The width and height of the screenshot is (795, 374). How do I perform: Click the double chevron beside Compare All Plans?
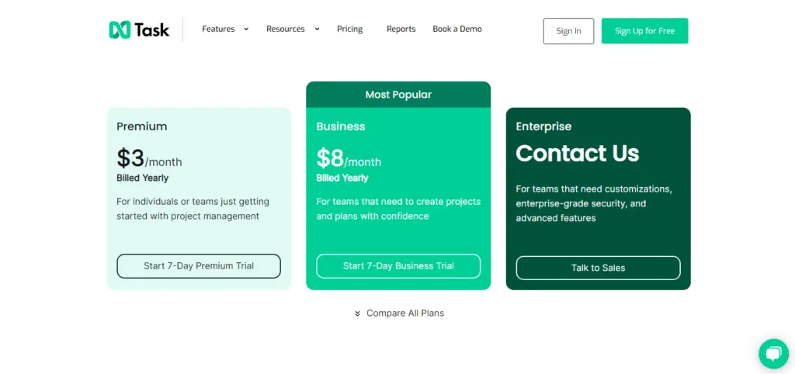(357, 313)
